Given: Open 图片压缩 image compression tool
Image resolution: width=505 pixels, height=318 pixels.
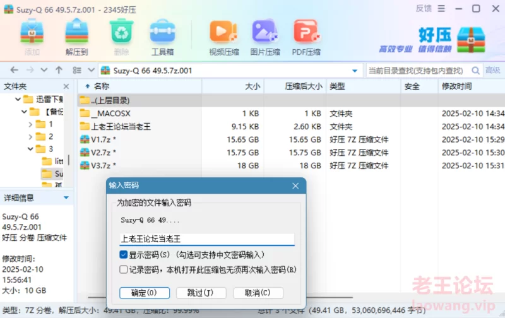Looking at the screenshot, I should [264, 32].
